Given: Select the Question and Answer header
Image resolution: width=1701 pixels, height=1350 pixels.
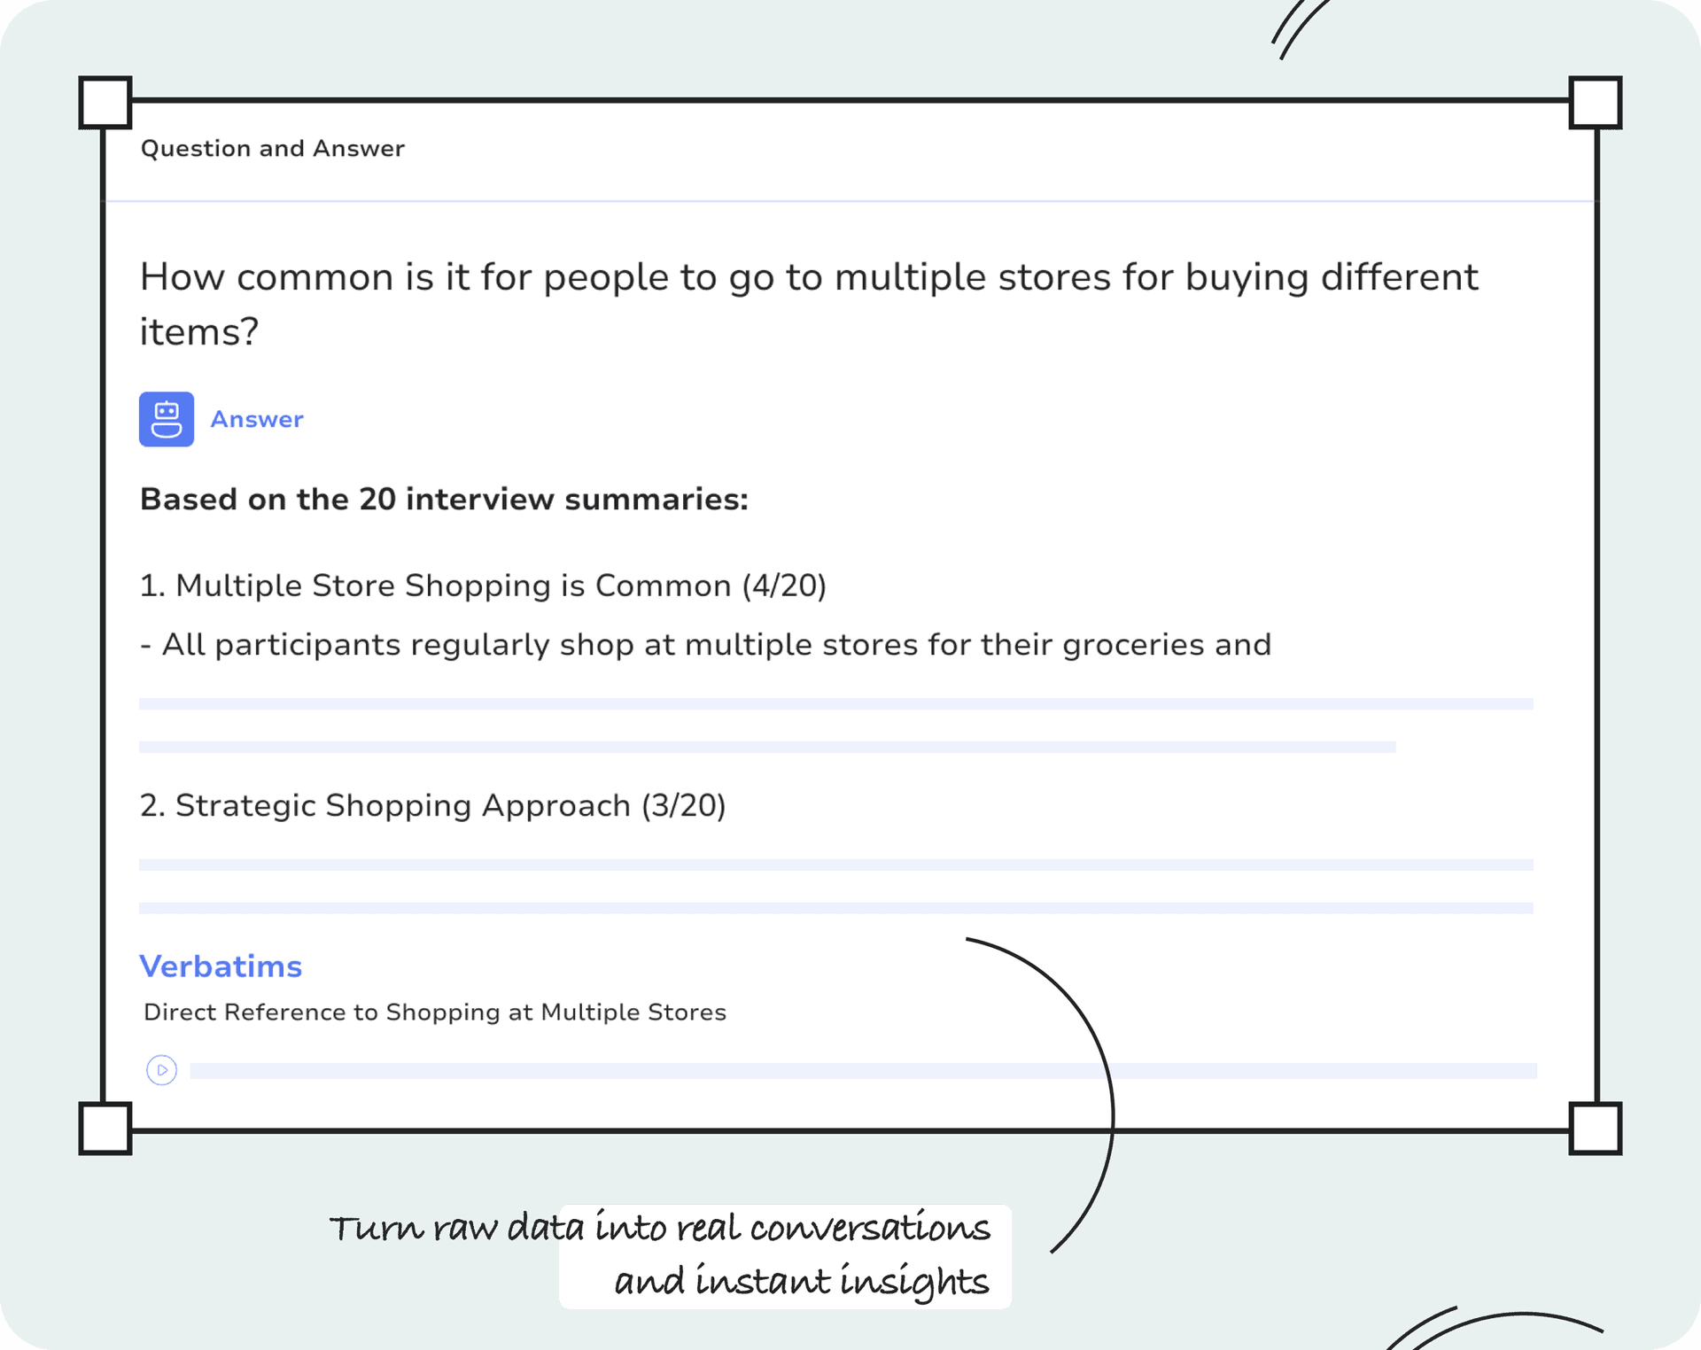Looking at the screenshot, I should click(273, 148).
